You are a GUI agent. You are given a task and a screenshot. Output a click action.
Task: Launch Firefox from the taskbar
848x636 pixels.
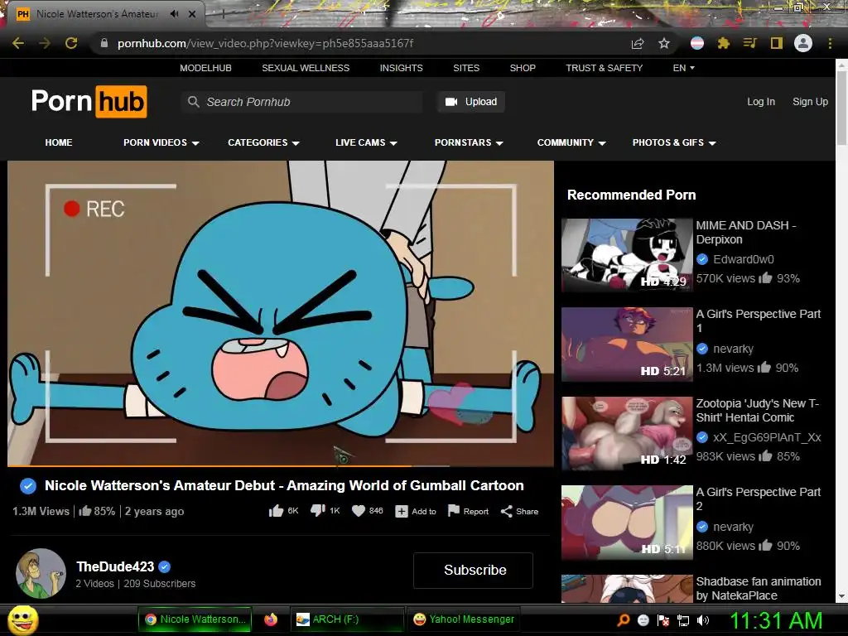point(271,619)
